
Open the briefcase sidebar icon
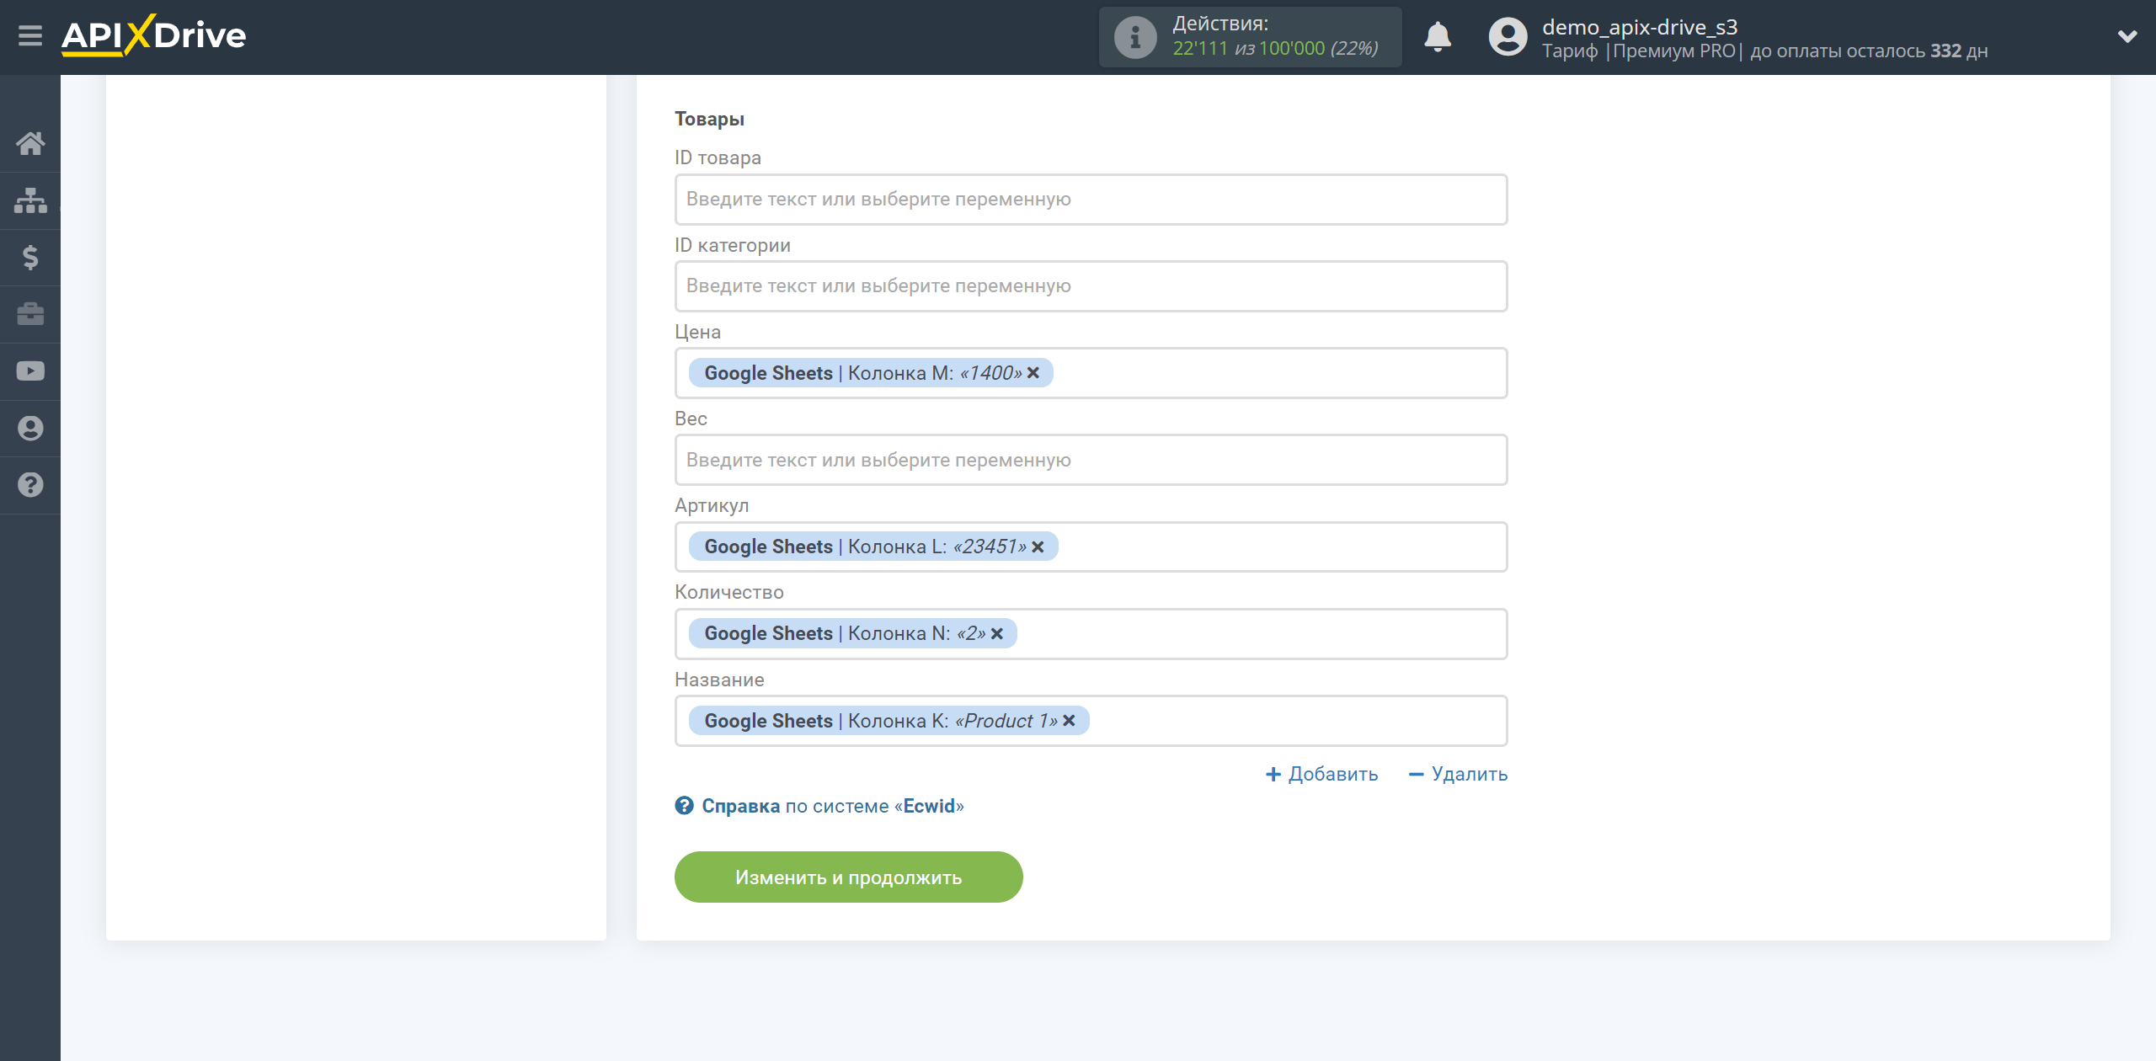click(x=30, y=314)
